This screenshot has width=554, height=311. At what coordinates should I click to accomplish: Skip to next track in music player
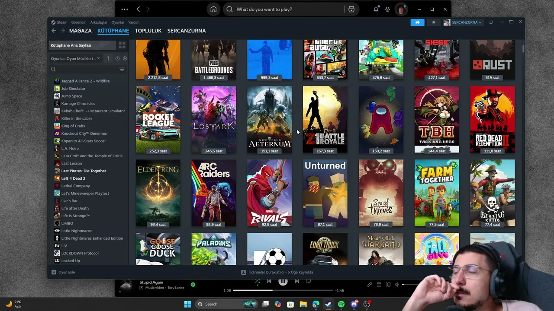pos(296,281)
